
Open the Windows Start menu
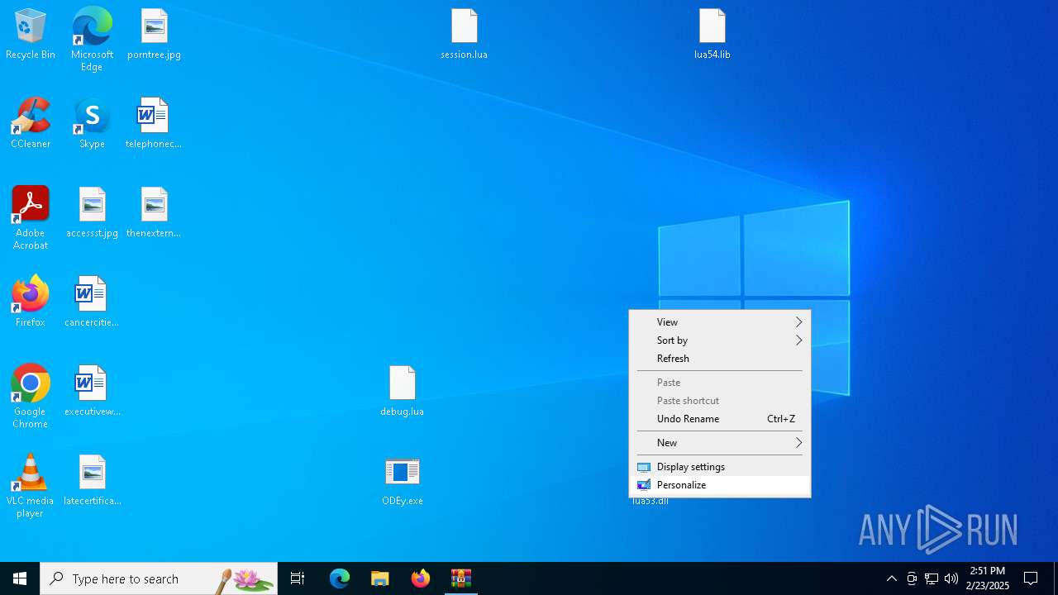pyautogui.click(x=20, y=578)
